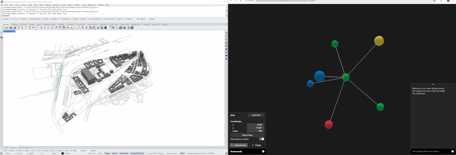Enable the Project osnap checkbox
This screenshot has height=155, width=456.
coord(79,151)
